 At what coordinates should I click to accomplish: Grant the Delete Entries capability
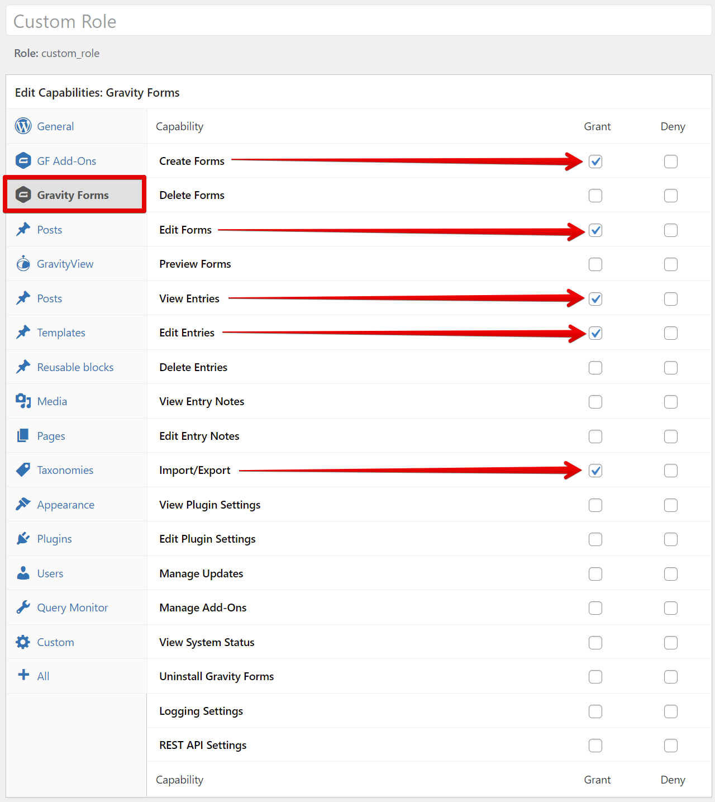595,368
